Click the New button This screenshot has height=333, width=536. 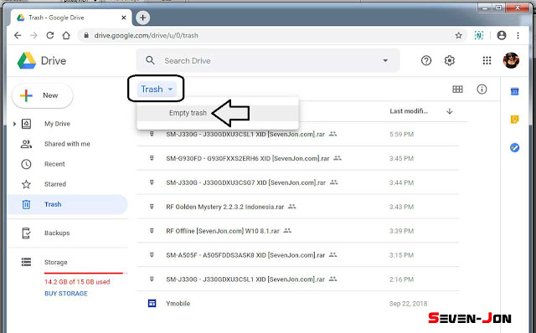point(43,95)
